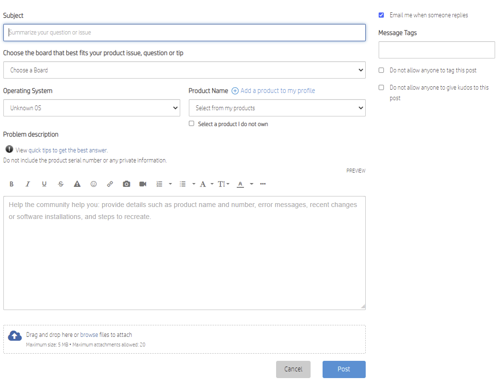Post the question with the Post button
The height and width of the screenshot is (380, 498).
click(x=344, y=369)
